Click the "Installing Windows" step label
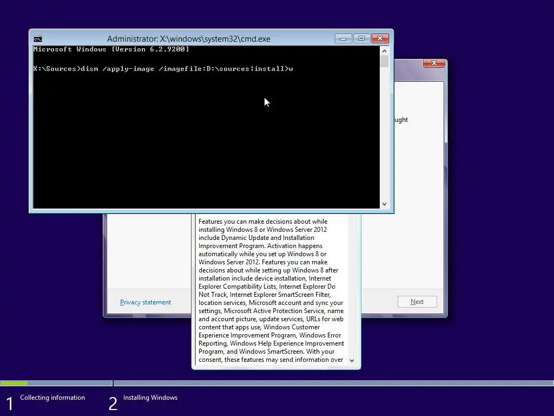Screen dimensions: 554x416 click(150, 398)
